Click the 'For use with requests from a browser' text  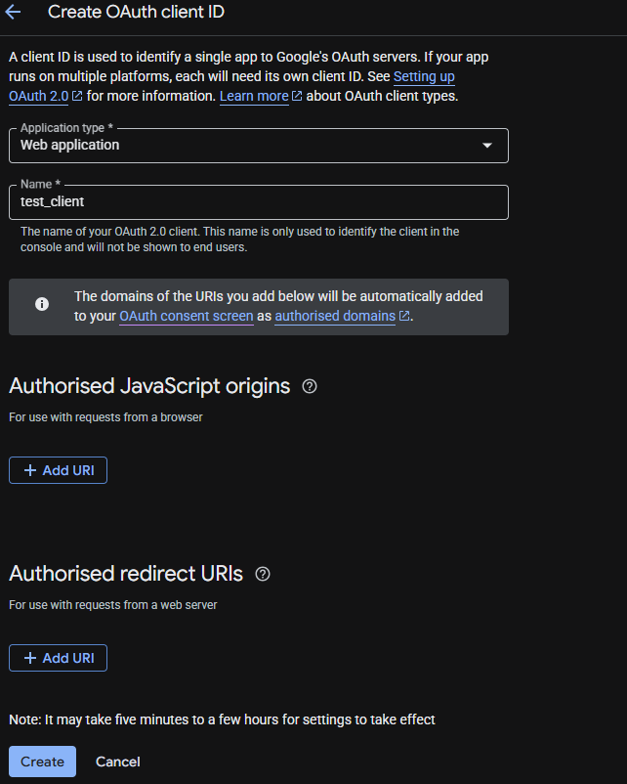pyautogui.click(x=105, y=417)
